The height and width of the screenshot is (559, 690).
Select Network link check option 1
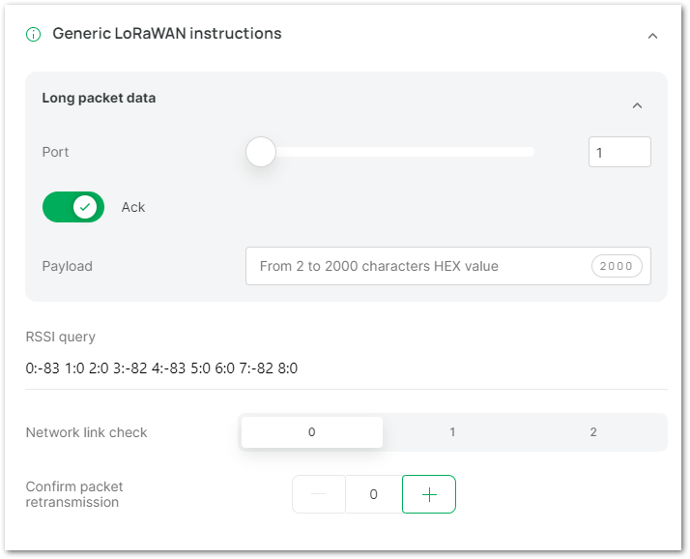(452, 432)
